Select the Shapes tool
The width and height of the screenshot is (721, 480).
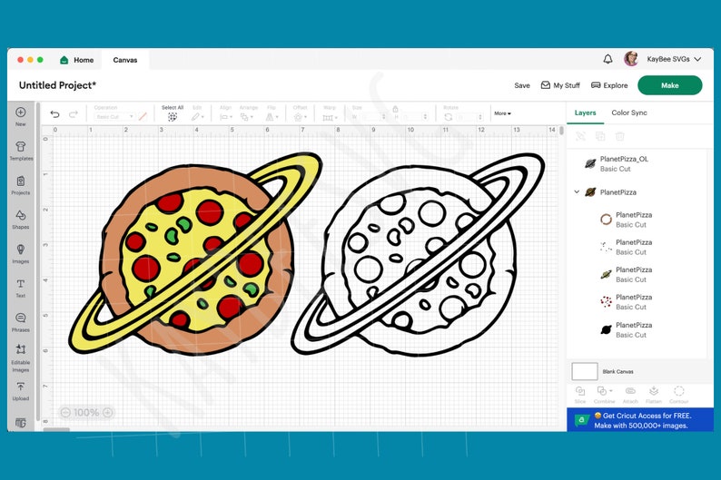(21, 219)
